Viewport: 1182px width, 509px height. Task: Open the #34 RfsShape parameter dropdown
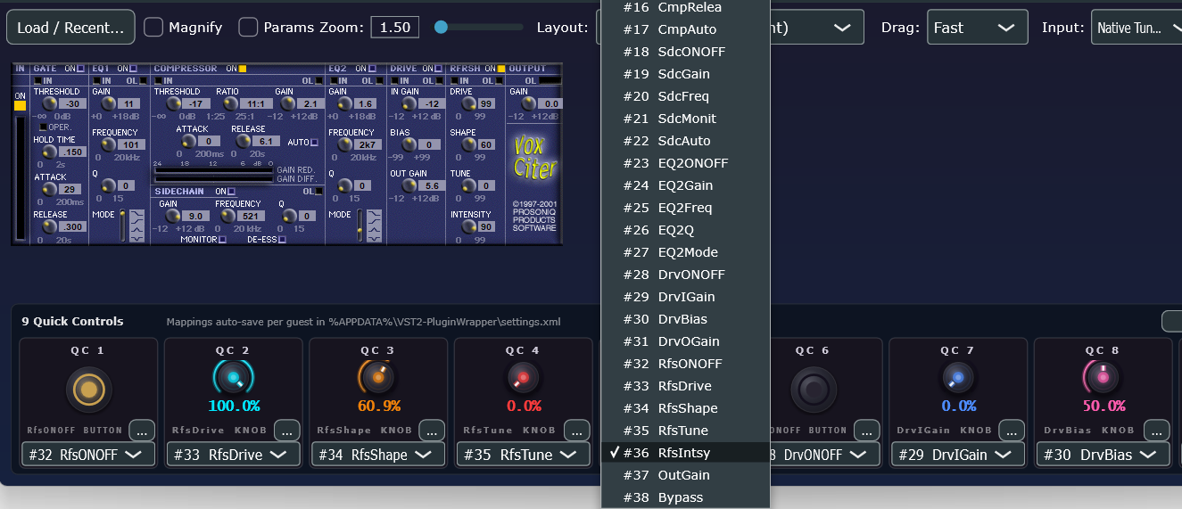378,455
